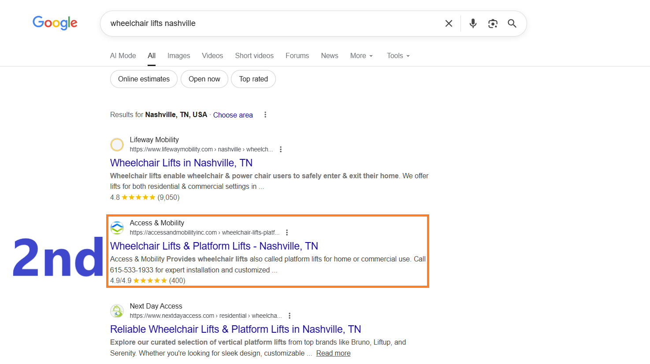Switch to the Videos tab

[x=212, y=55]
